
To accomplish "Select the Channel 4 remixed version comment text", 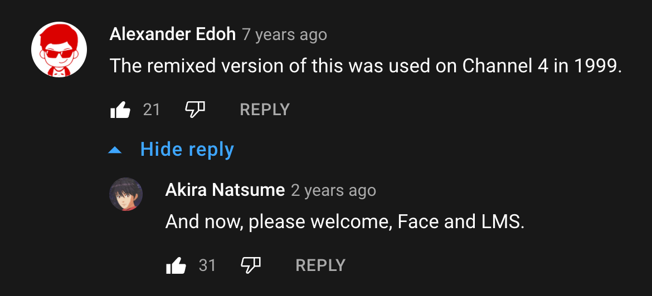I will pos(366,66).
